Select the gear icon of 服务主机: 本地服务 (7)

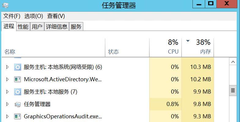click(x=17, y=92)
